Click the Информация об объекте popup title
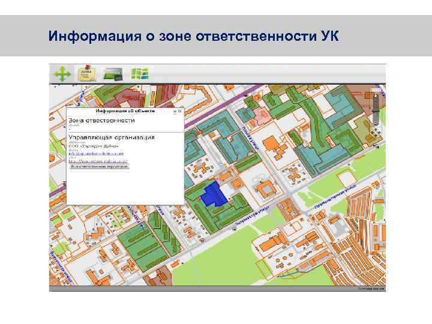The image size is (432, 324). (125, 111)
